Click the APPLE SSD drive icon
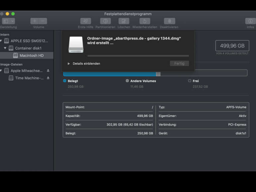Viewport: 256px width, 192px height. point(7,41)
